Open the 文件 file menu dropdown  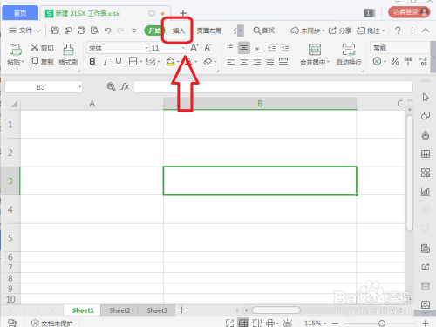click(24, 31)
